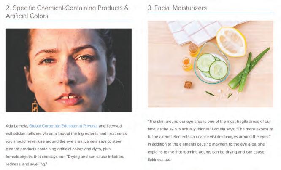
Task: Click the brown sugar cube in photo
Action: point(188,85)
